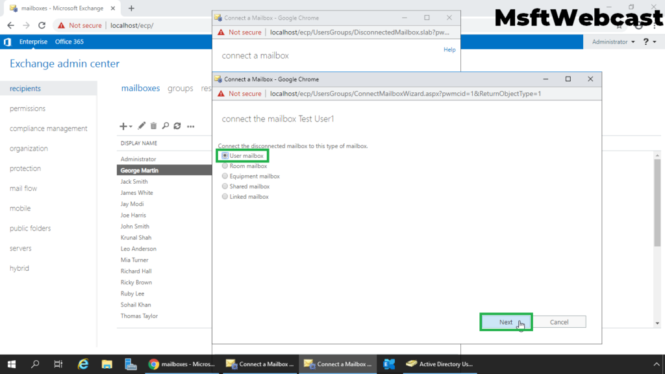
Task: Click the main browser address bar
Action: 132,25
